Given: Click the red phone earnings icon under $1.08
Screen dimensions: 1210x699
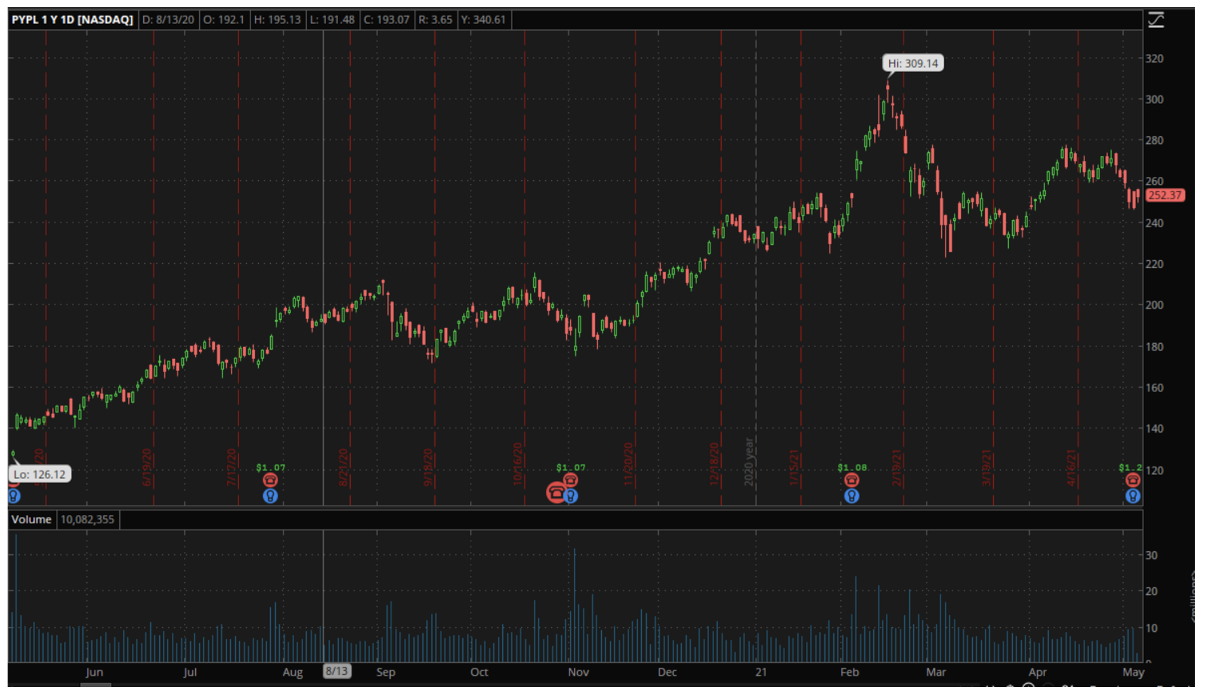Looking at the screenshot, I should click(x=851, y=480).
